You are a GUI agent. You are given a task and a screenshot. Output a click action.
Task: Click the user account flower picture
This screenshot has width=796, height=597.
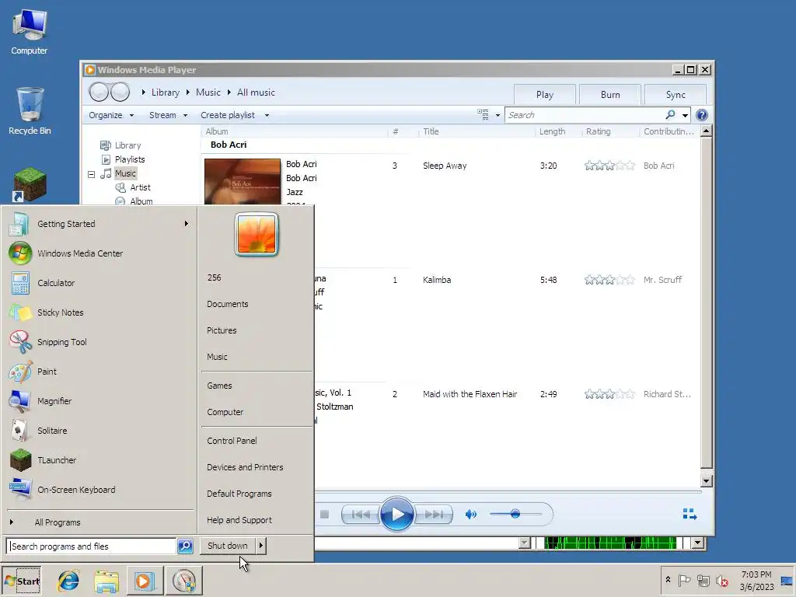coord(257,234)
